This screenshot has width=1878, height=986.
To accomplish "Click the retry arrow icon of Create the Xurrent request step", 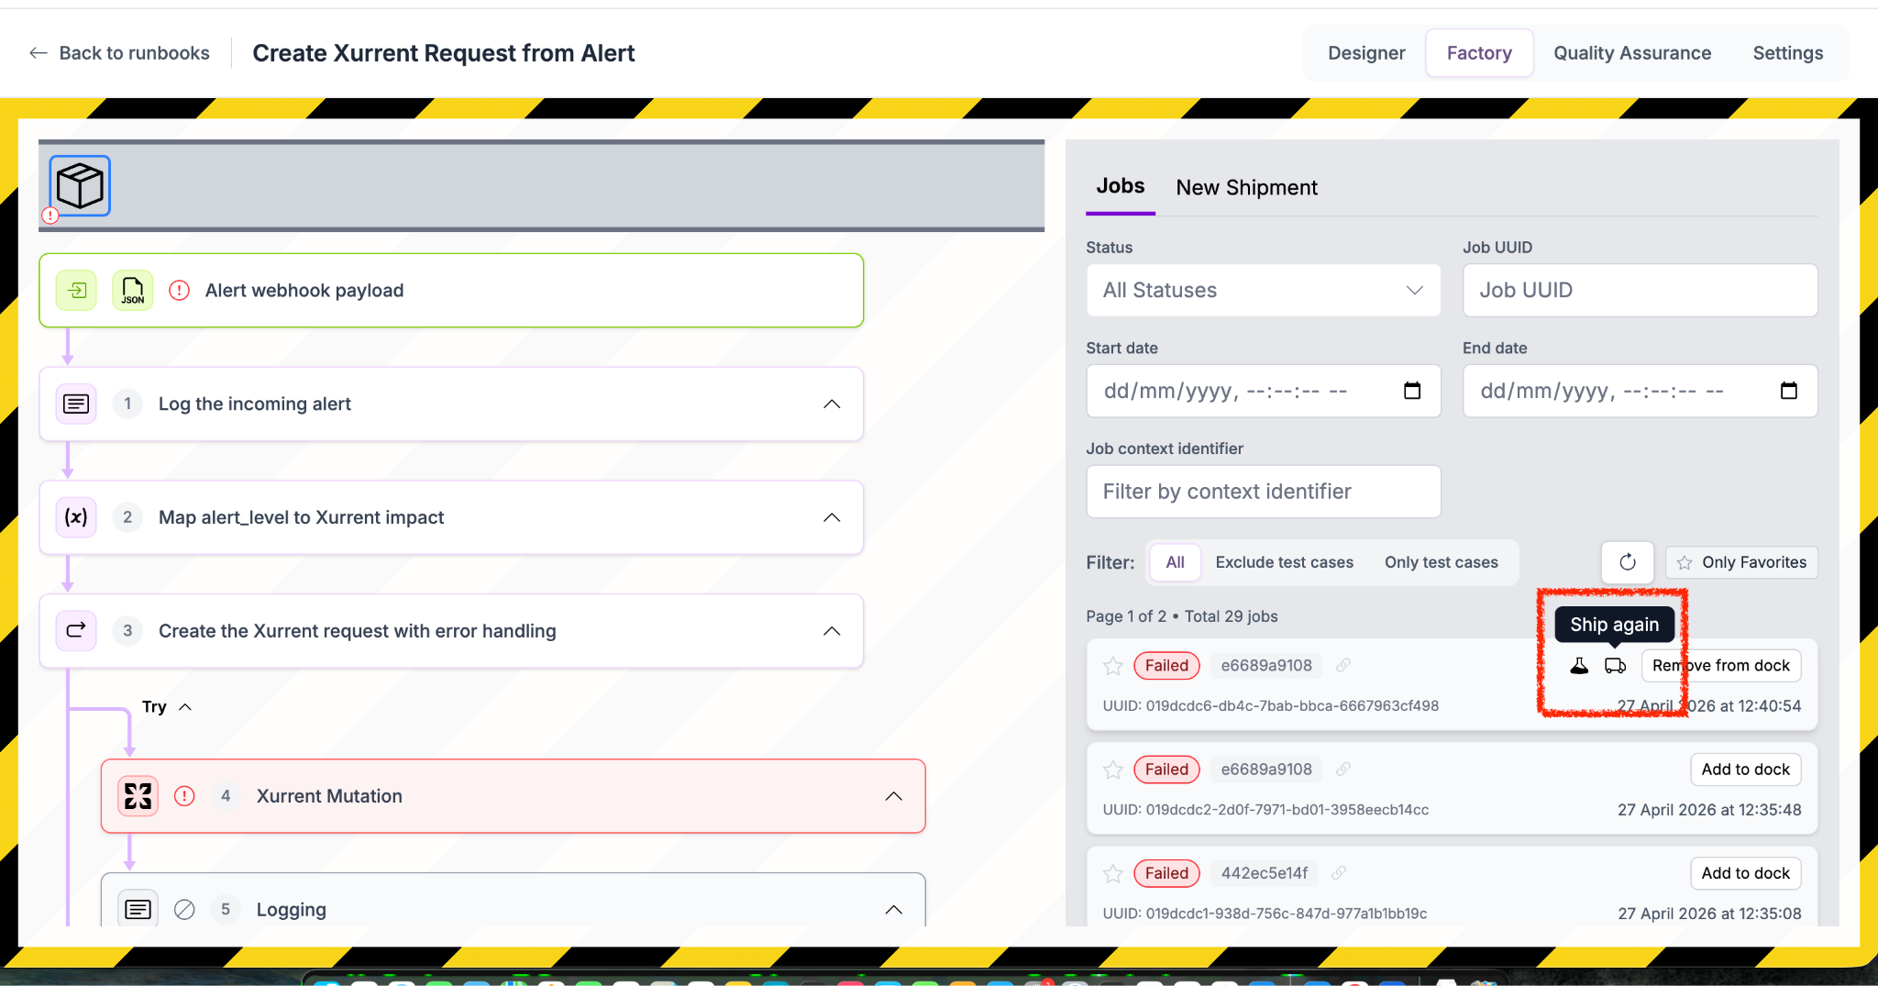I will tap(76, 631).
